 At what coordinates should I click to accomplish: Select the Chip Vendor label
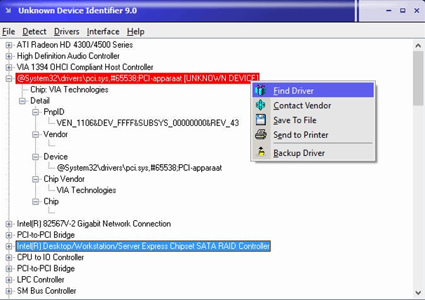(x=64, y=179)
